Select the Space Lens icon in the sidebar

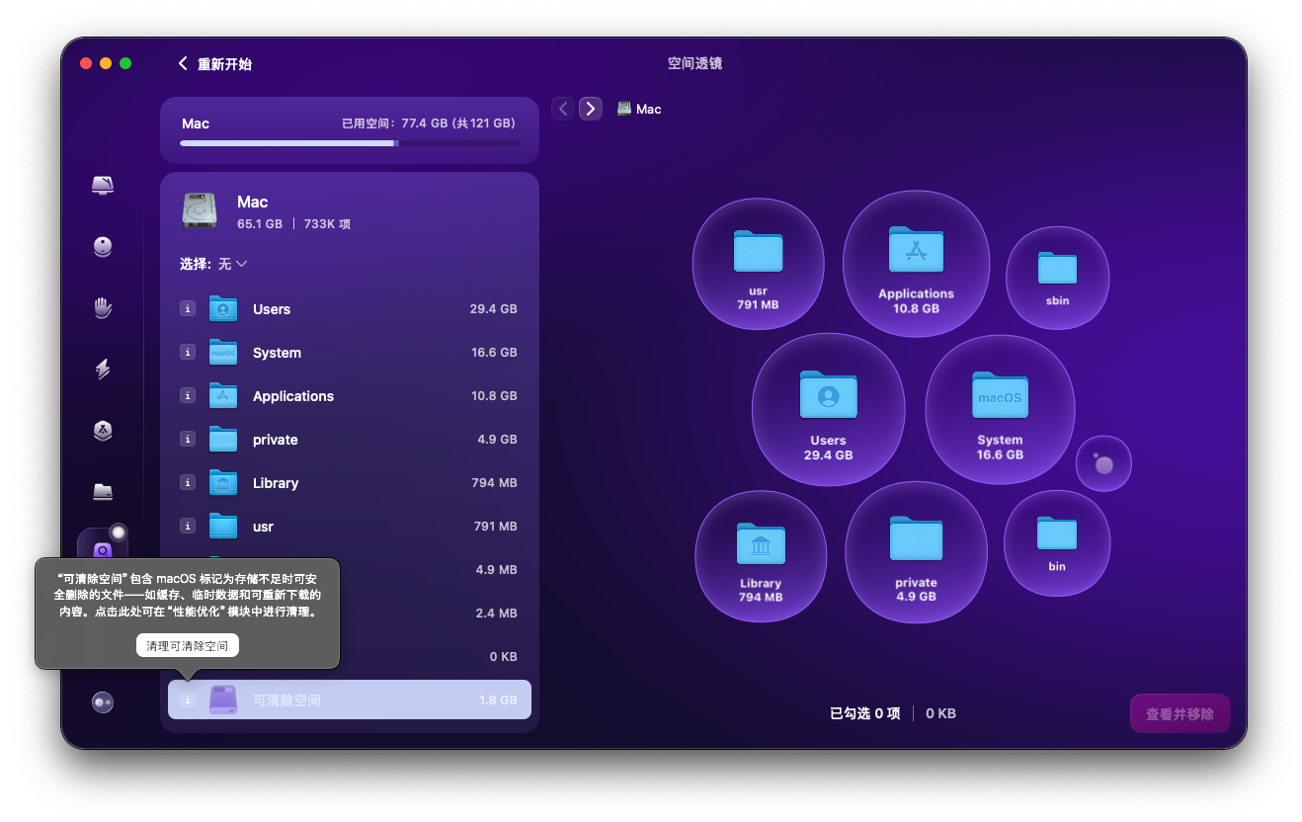[x=103, y=549]
